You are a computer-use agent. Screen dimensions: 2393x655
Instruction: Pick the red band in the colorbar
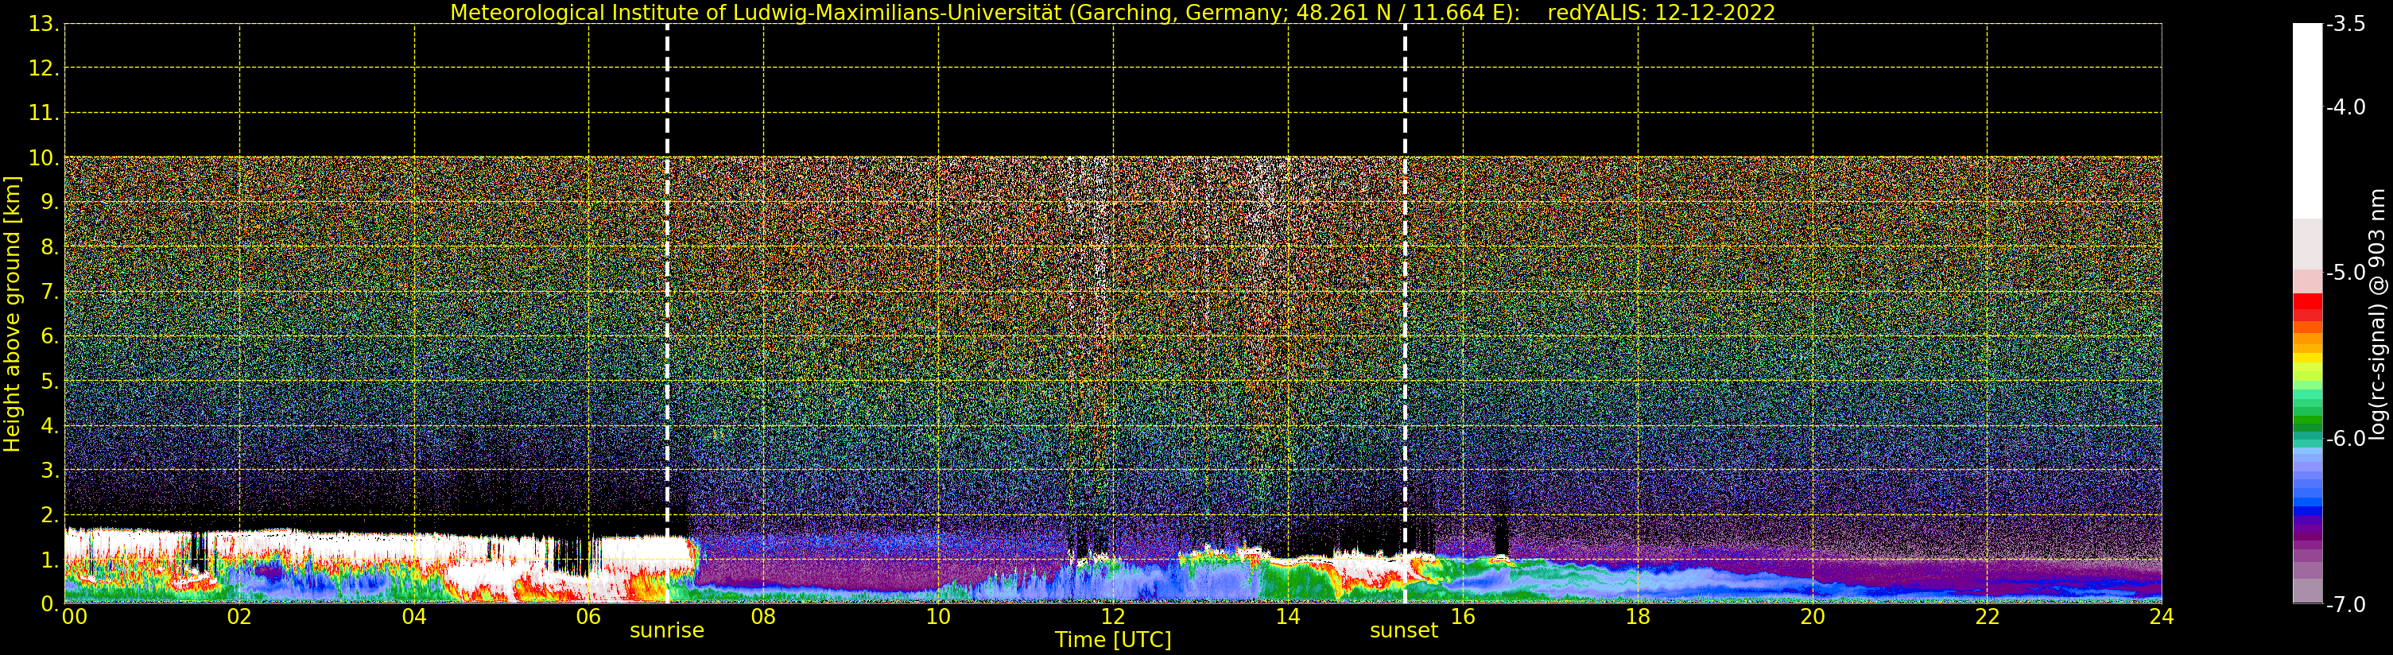(2306, 303)
